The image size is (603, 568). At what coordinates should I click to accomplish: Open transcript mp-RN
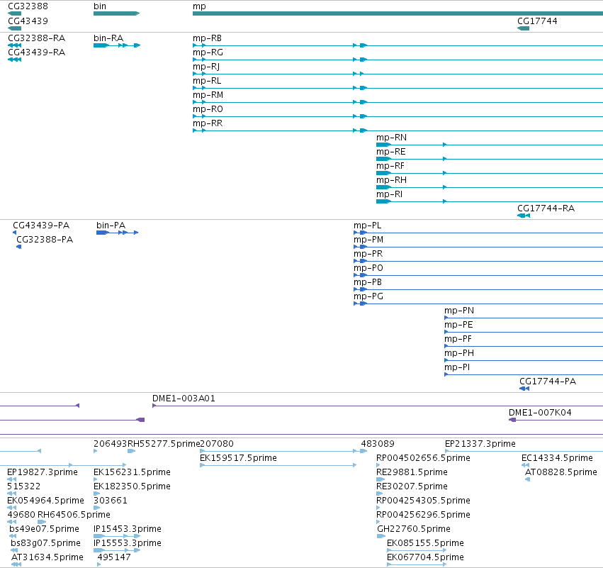click(391, 138)
